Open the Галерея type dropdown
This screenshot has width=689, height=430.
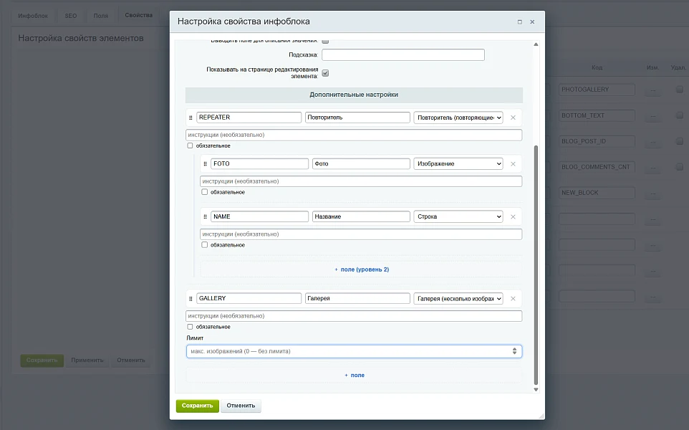(x=458, y=299)
